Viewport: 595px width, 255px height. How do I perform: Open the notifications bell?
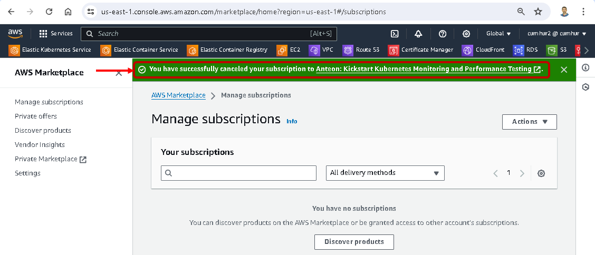click(x=418, y=34)
